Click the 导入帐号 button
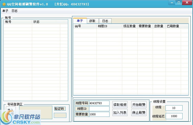Image resolution: width=193 pixels, height=125 pixels. click(x=11, y=112)
